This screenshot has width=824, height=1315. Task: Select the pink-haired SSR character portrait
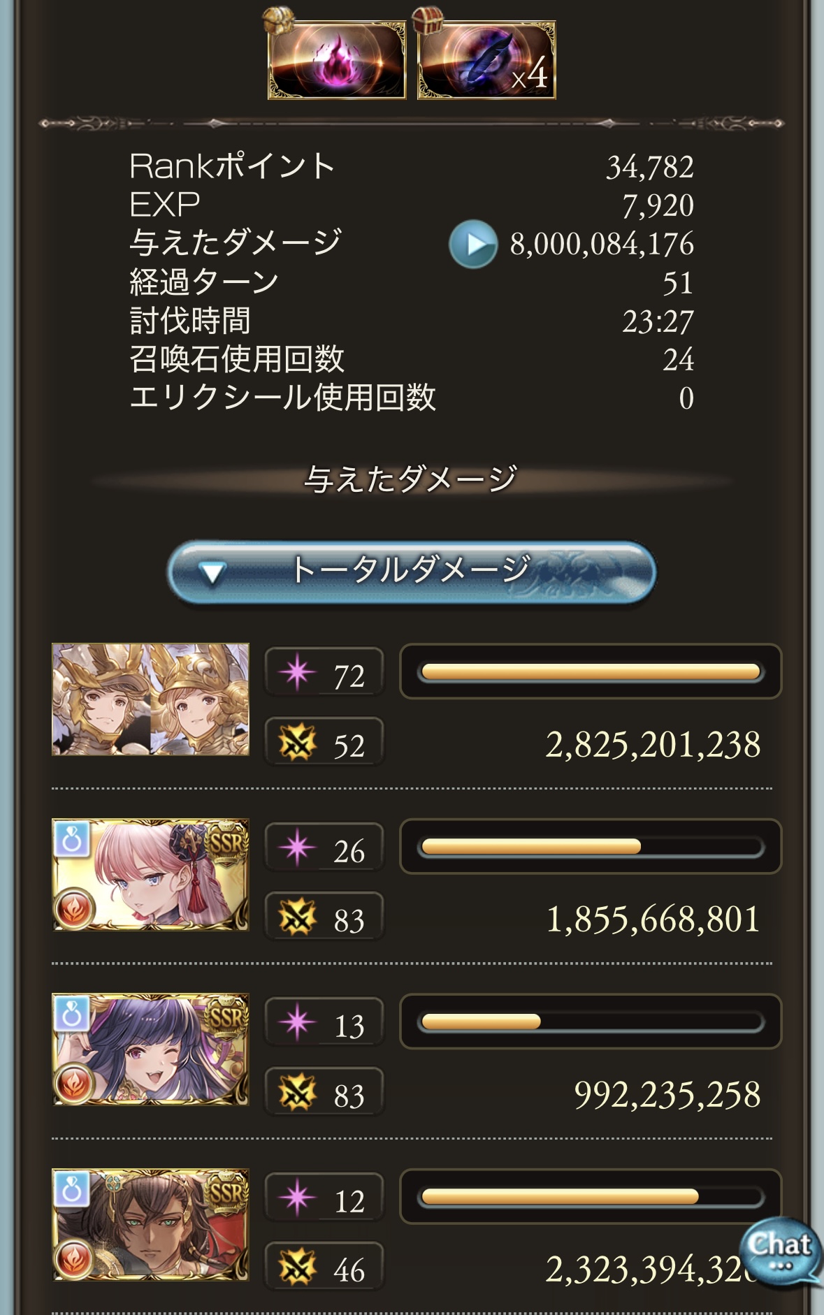click(150, 874)
